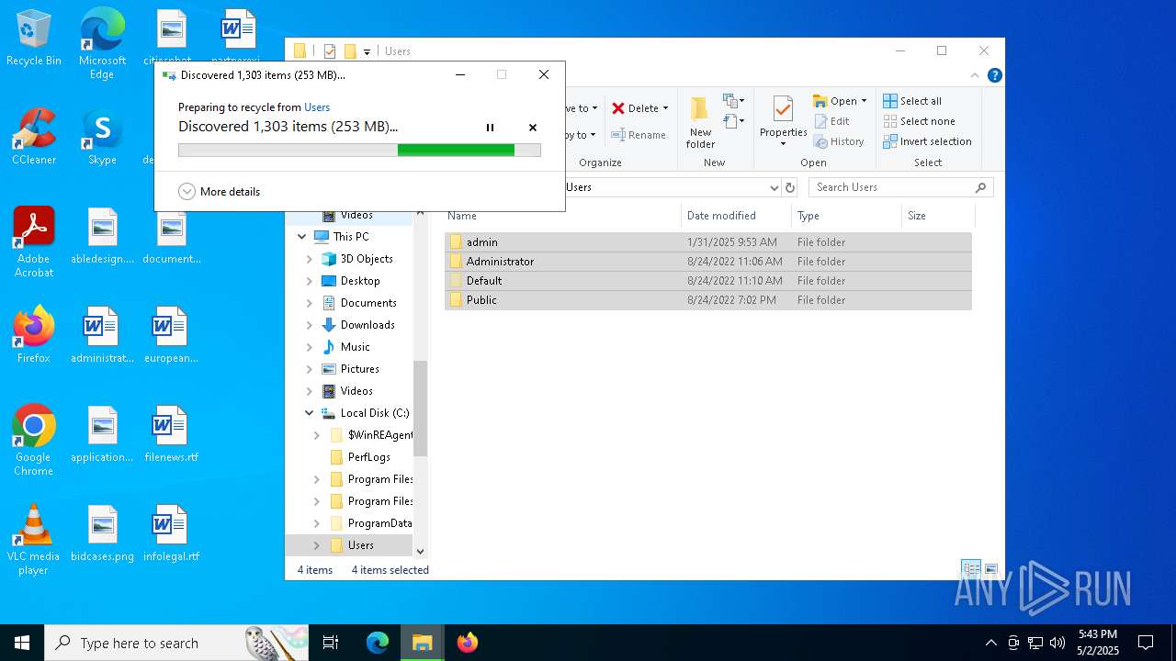Expand the Open dropdown arrow

(864, 101)
